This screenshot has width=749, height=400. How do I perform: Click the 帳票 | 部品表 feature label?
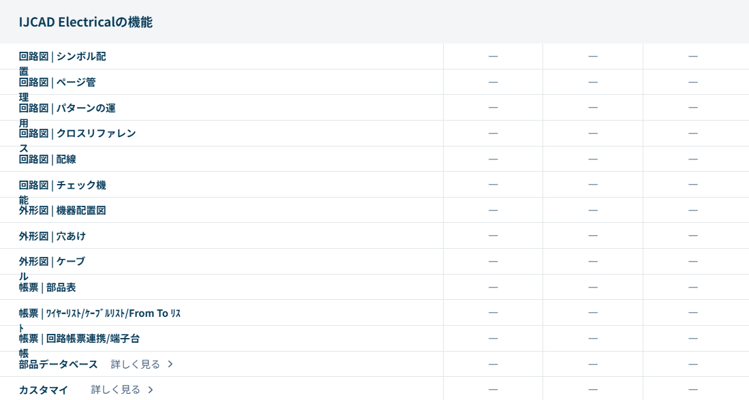(48, 288)
